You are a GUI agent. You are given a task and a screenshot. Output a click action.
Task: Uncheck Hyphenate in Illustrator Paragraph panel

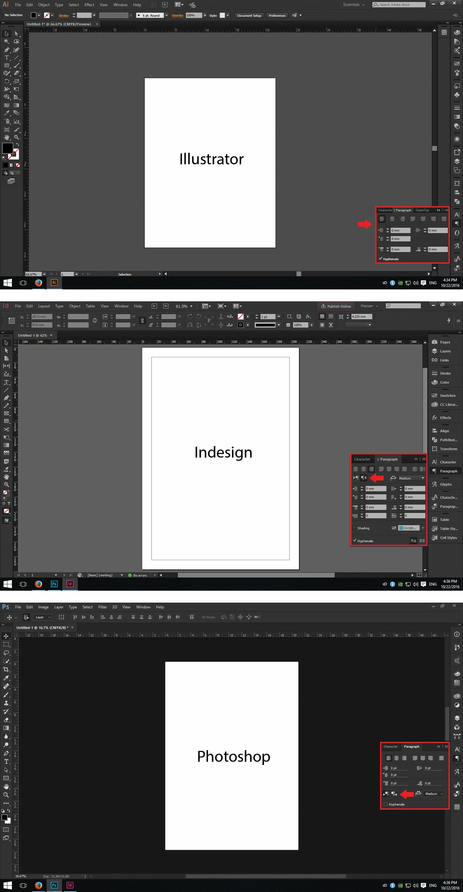click(x=380, y=259)
